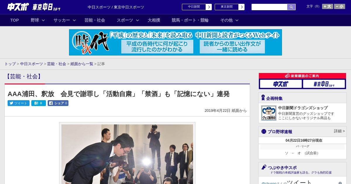Viewport: 351px width, 184px height.
Task: Expand the その他 menu
Action: 229,20
